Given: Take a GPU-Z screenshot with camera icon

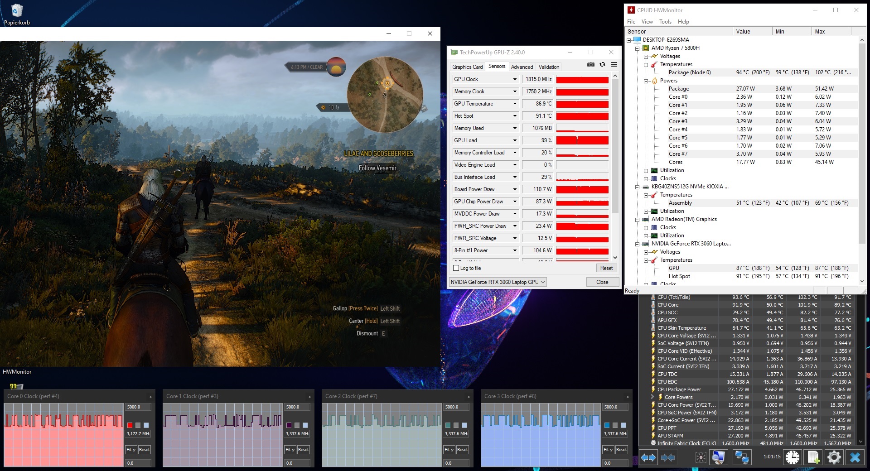Looking at the screenshot, I should coord(590,65).
